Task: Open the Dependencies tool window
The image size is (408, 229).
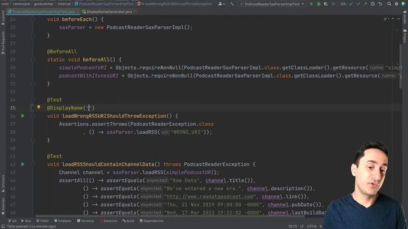Action: tap(152, 221)
